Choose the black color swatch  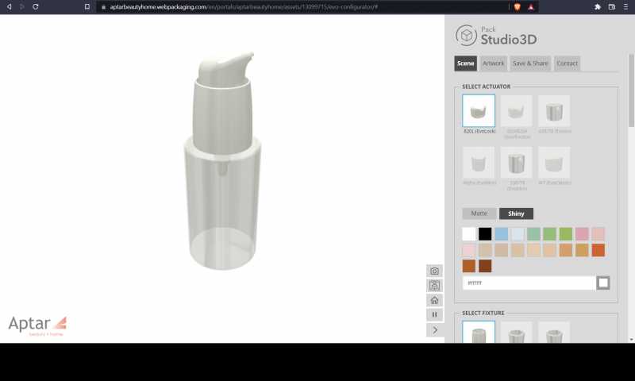pos(485,233)
